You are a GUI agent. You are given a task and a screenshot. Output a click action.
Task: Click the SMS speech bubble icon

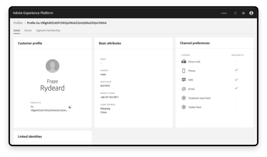click(x=184, y=80)
